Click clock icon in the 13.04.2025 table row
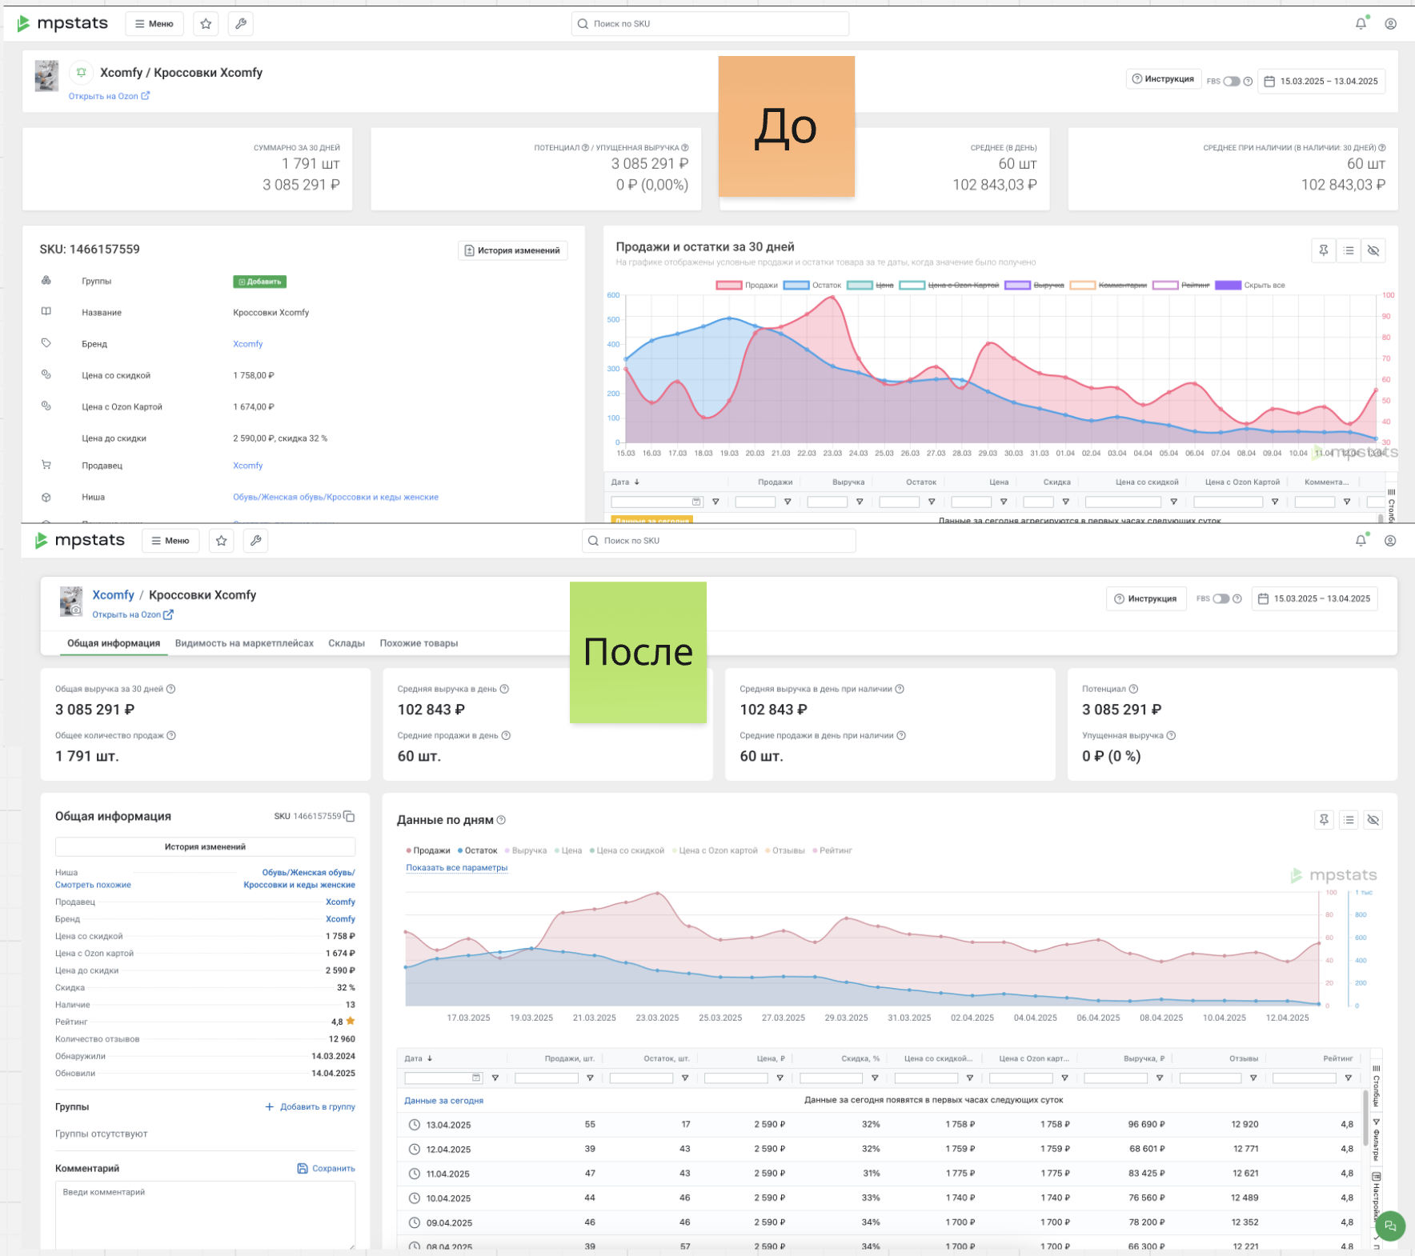The width and height of the screenshot is (1415, 1256). point(415,1125)
